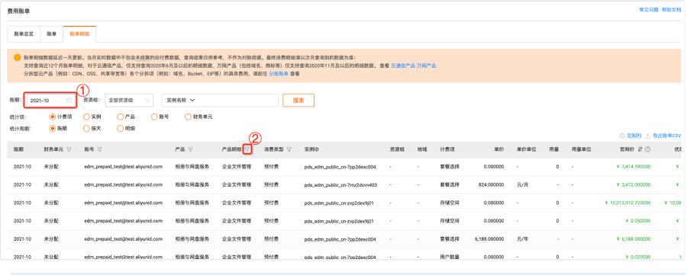Filter by 消费类型 column funnel icon
Screen dimensions: 687x275
289,149
